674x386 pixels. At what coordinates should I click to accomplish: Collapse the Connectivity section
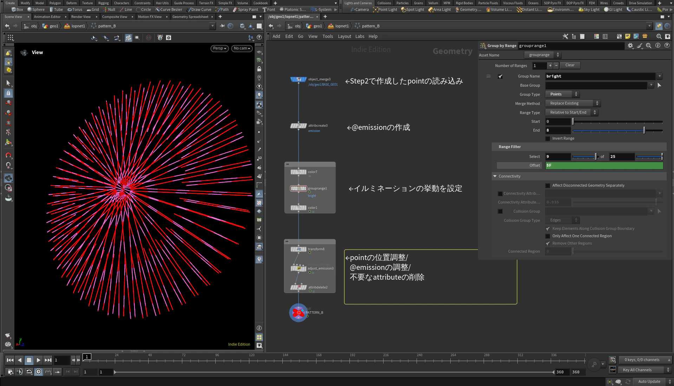click(495, 176)
